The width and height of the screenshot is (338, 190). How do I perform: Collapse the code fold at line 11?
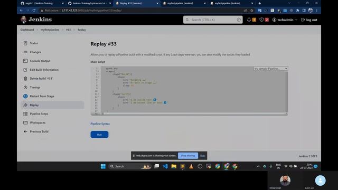99,94
